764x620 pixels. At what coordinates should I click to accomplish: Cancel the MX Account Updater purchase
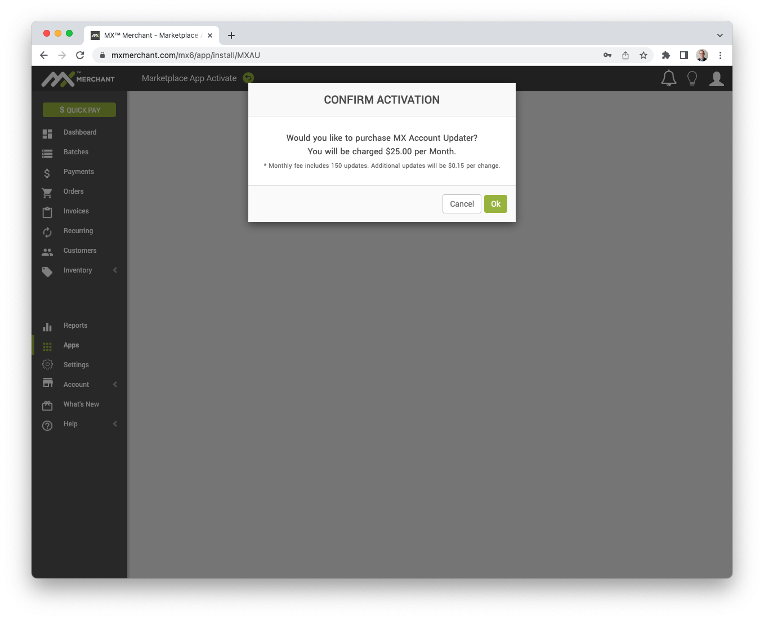pos(462,204)
